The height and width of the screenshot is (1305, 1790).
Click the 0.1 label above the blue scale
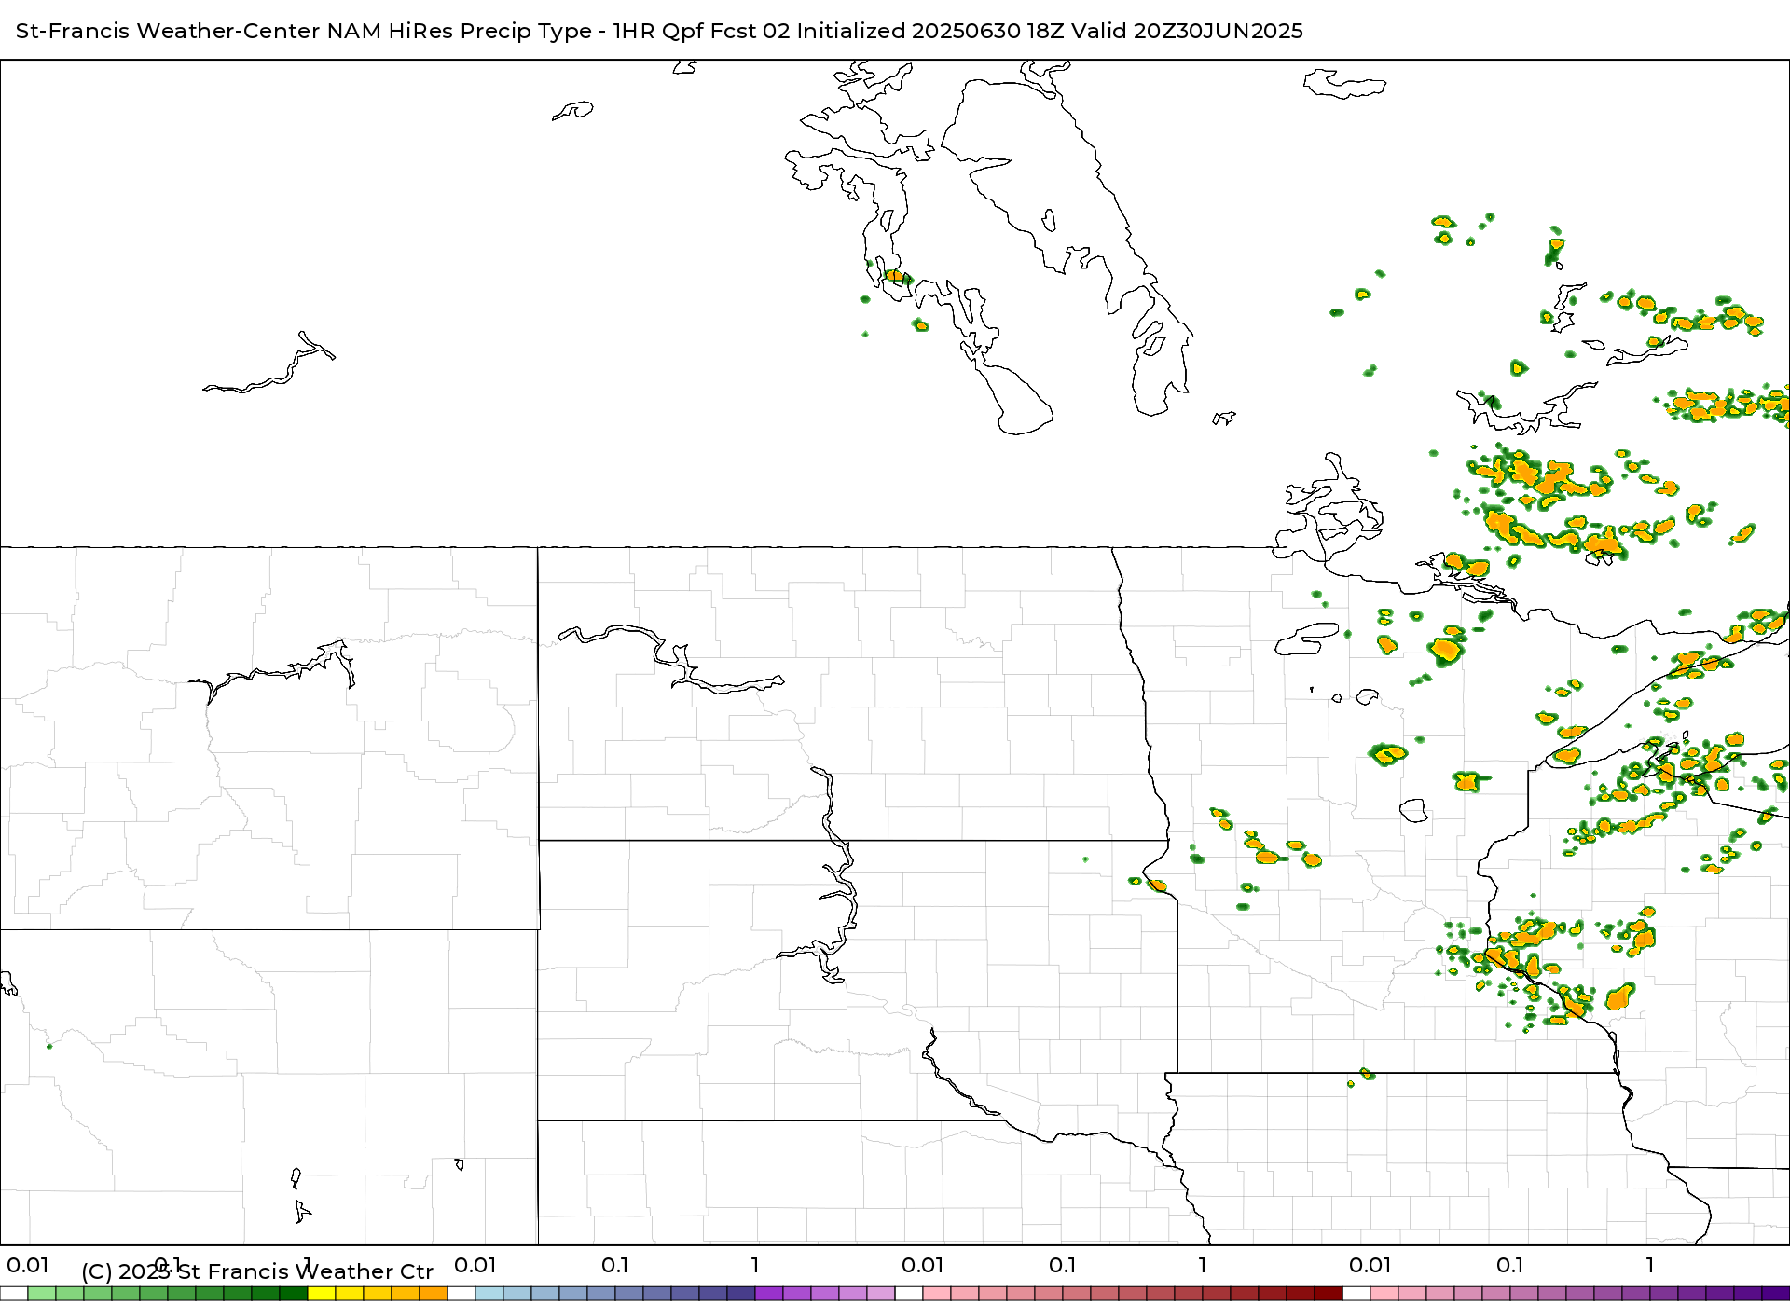tap(614, 1265)
